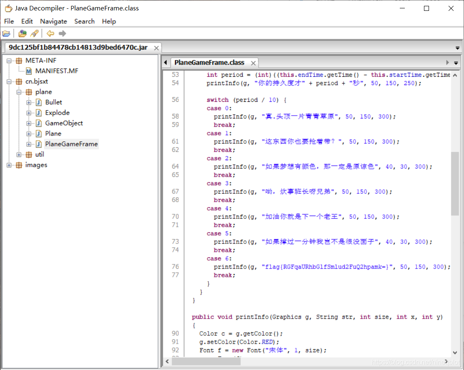
Task: Click the code horizontal scrollbar thumb
Action: [206, 361]
